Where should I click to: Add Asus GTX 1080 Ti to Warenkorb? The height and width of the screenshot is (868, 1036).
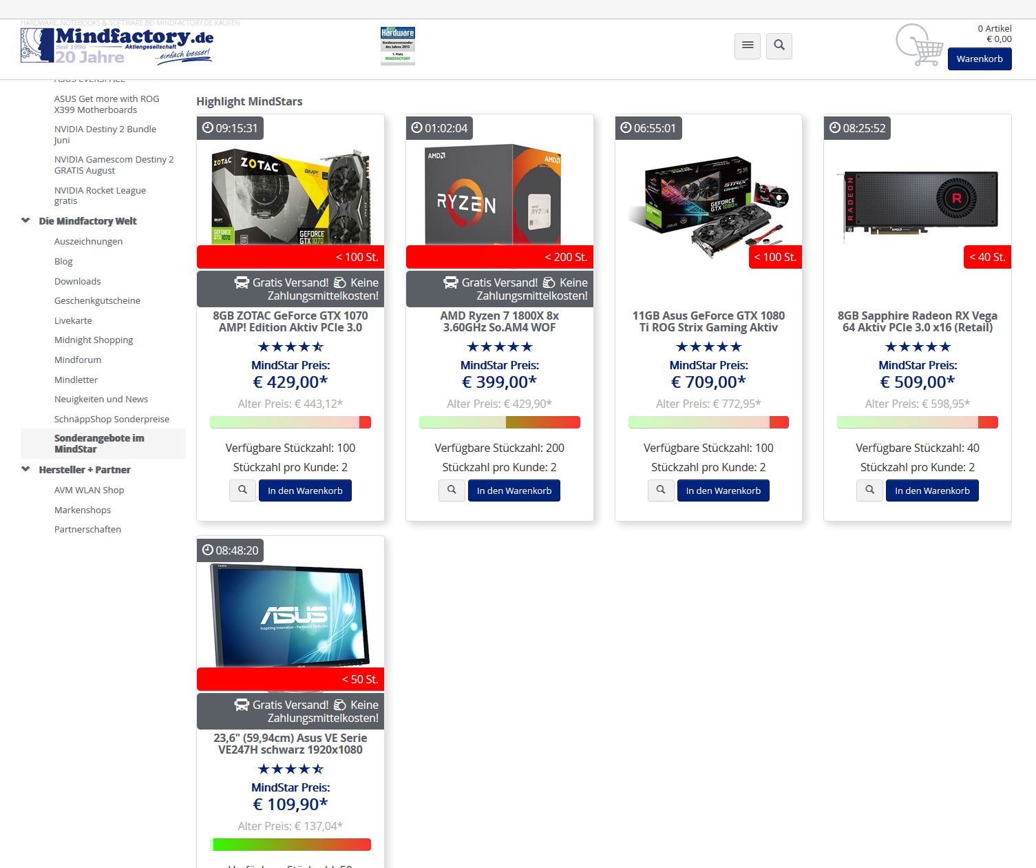tap(723, 490)
